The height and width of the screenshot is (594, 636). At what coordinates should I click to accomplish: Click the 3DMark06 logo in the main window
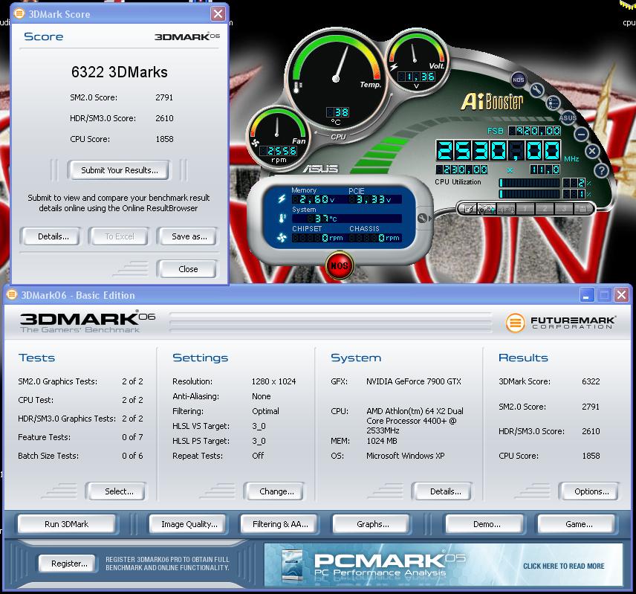click(87, 323)
